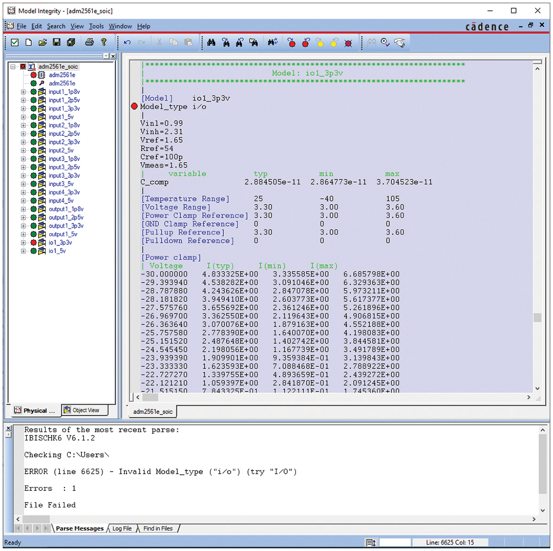Click the Print icon in toolbar
The image size is (553, 551).
[x=90, y=42]
